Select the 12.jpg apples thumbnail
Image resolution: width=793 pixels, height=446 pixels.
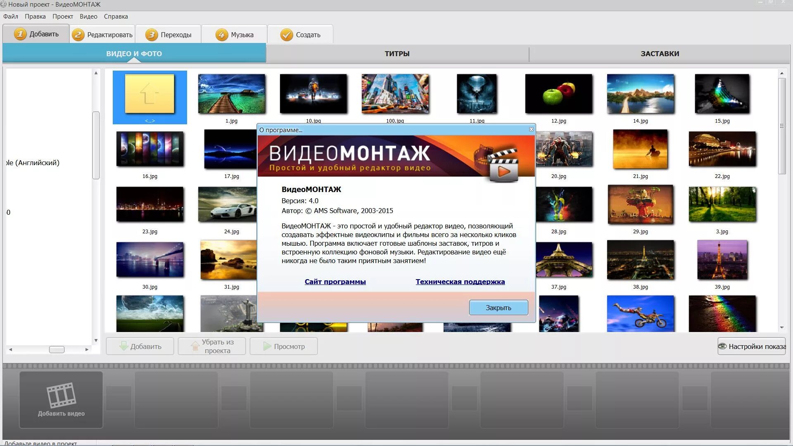[558, 94]
